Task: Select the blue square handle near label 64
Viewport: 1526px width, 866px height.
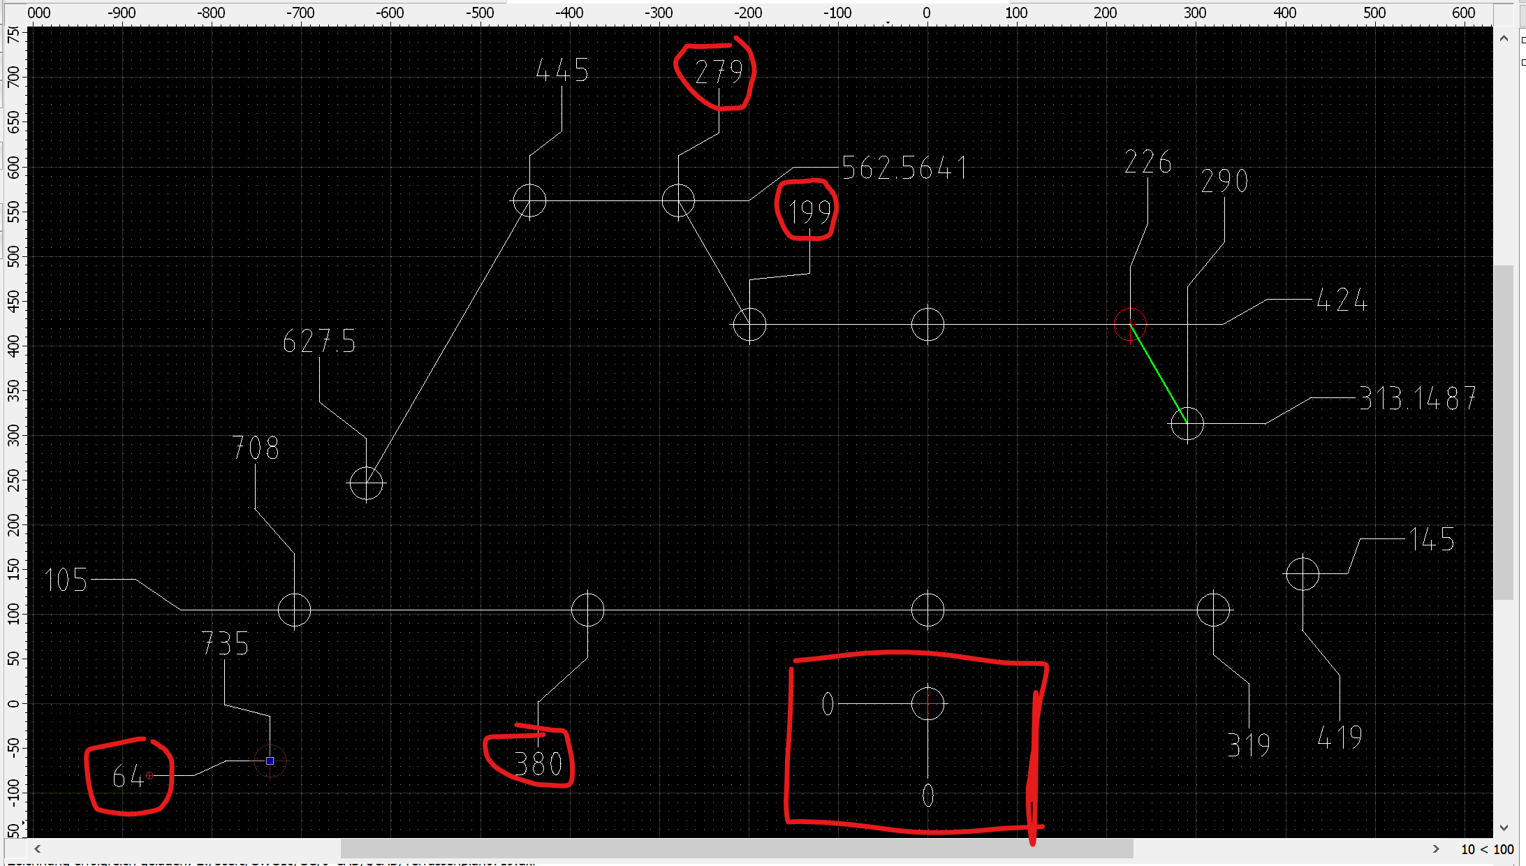Action: tap(270, 761)
